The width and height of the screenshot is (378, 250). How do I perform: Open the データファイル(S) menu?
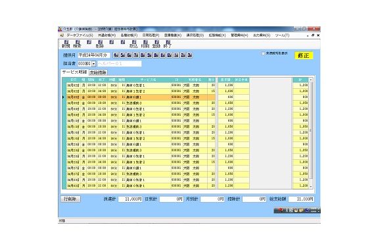pyautogui.click(x=80, y=36)
